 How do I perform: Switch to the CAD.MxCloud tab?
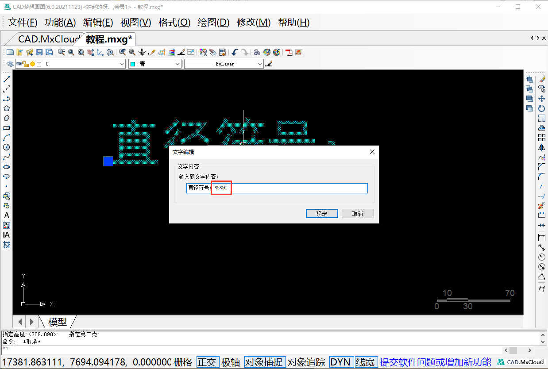coord(49,39)
